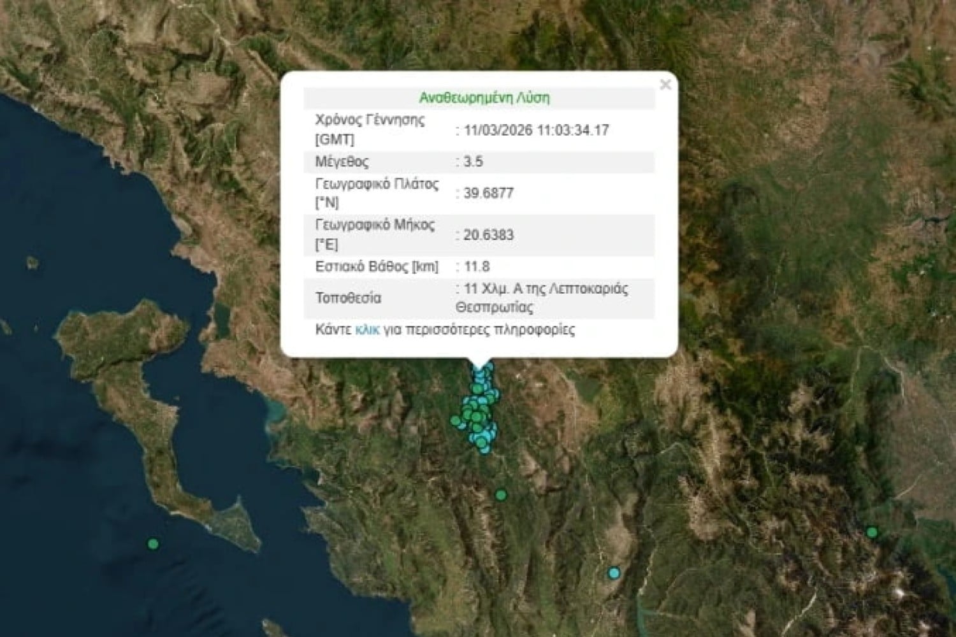Click the Εστιακό Βάθος [km] label
956x637 pixels.
tap(377, 267)
